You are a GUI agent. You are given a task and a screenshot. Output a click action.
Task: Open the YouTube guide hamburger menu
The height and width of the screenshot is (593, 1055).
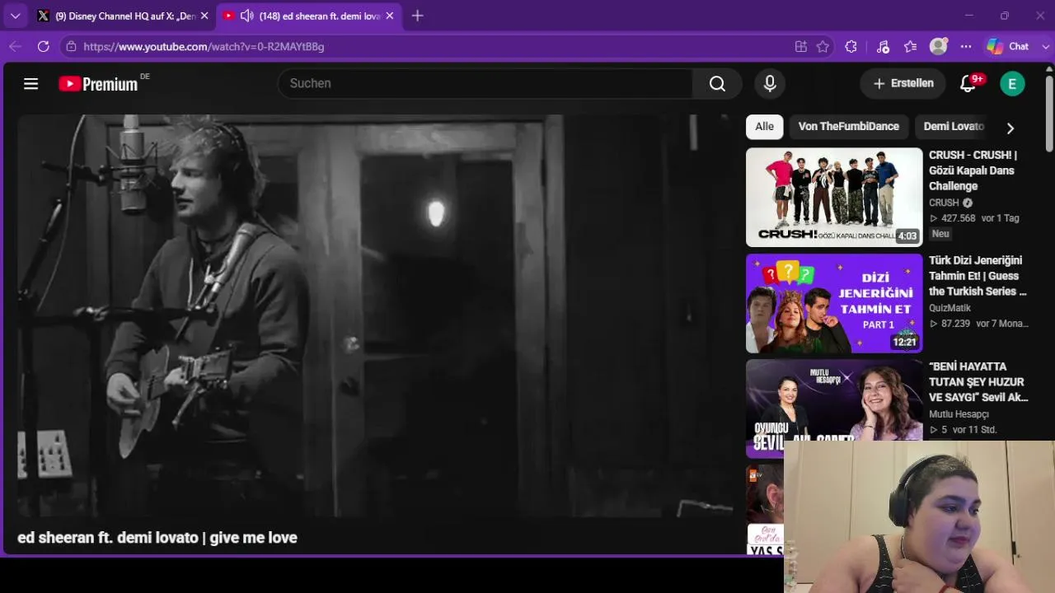coord(31,83)
